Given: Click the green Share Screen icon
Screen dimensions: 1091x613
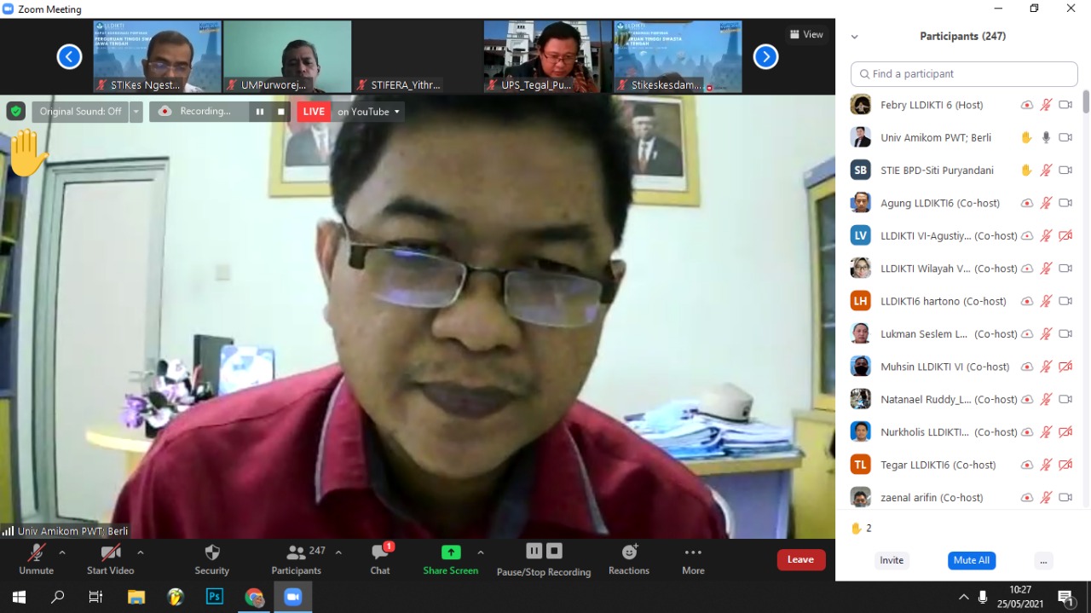Looking at the screenshot, I should click(x=451, y=552).
